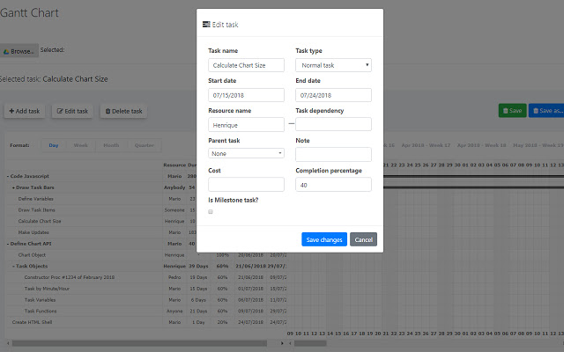
Task: Click the chart horizontal scrollbar thumb
Action: 310,343
